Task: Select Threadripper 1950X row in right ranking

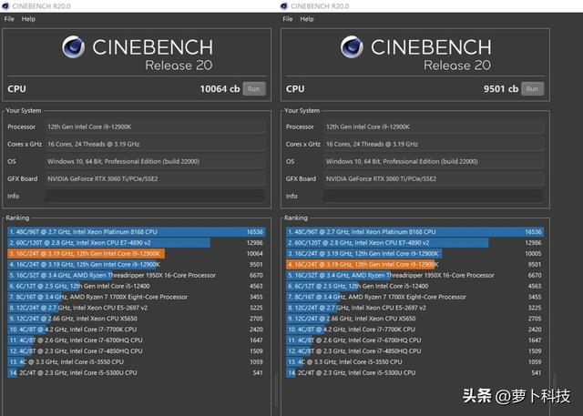Action: 414,275
